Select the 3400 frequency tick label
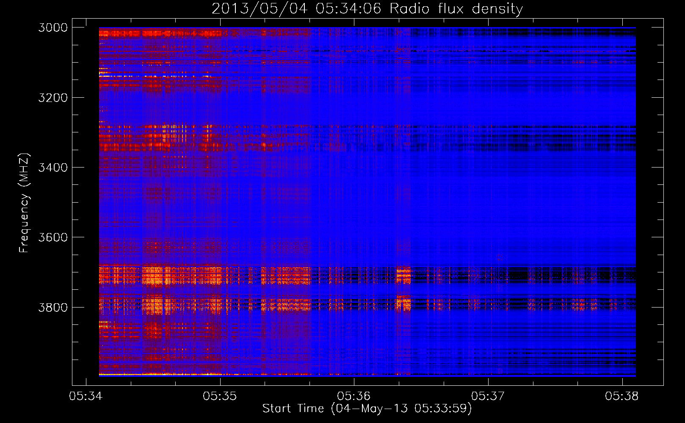This screenshot has width=685, height=423. tap(53, 168)
